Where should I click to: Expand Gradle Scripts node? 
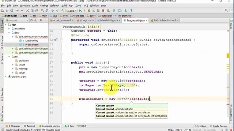point(5,77)
